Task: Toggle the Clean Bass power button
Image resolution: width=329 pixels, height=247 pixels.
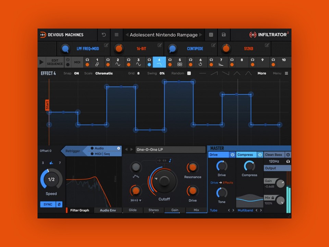Action: [288, 155]
